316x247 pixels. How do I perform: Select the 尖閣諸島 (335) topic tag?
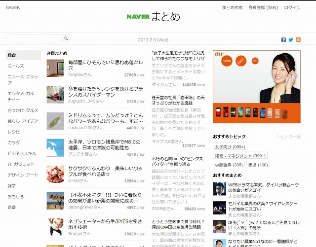pyautogui.click(x=229, y=164)
